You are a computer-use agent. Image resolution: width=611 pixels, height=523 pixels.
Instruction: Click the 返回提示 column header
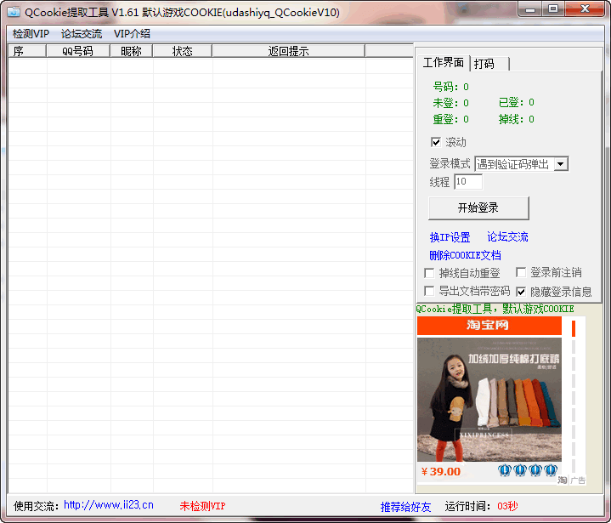coord(288,51)
